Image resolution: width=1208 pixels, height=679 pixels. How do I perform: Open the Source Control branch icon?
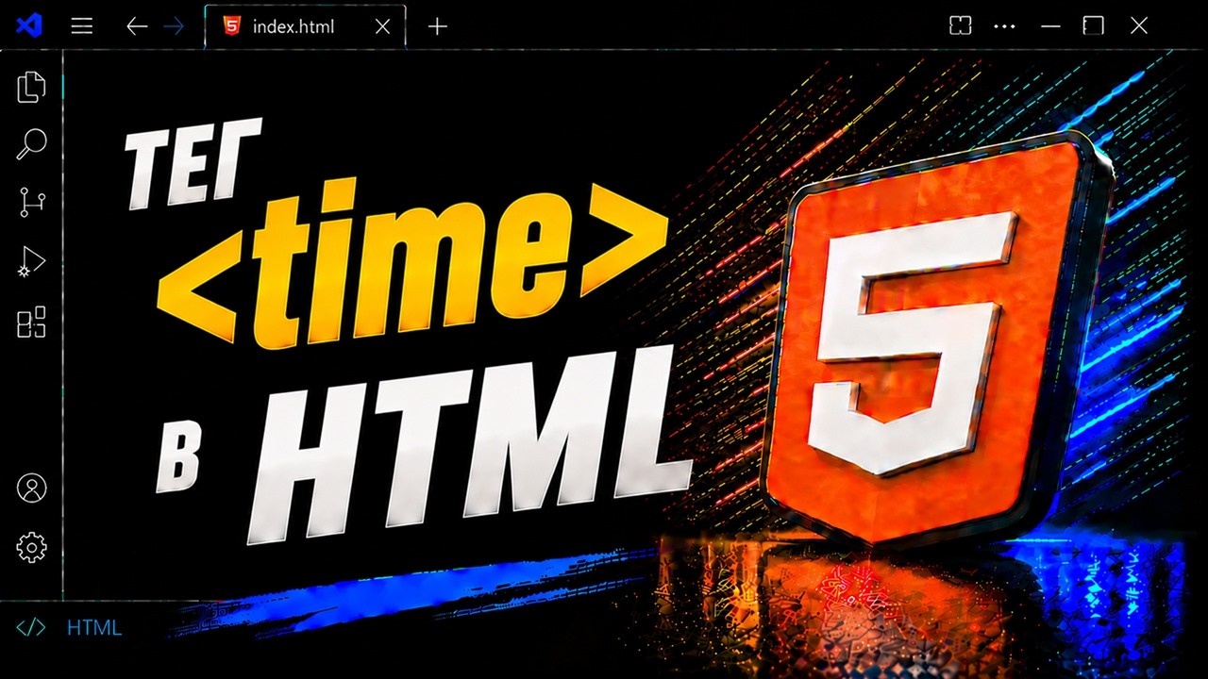31,203
